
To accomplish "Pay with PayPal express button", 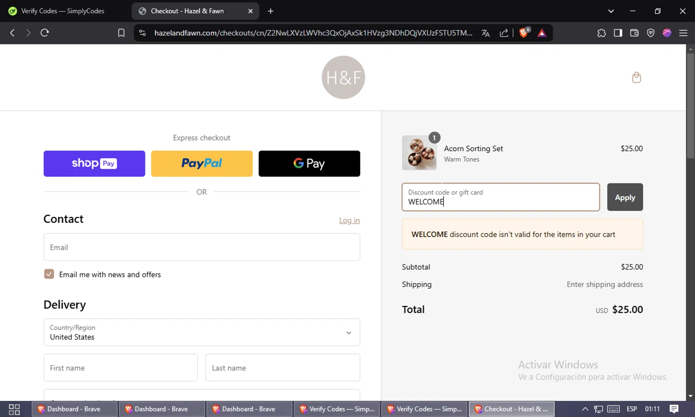I will (x=202, y=164).
